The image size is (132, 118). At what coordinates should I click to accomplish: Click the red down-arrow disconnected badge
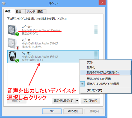18,48
